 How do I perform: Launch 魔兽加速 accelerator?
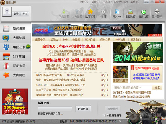(x=144, y=14)
